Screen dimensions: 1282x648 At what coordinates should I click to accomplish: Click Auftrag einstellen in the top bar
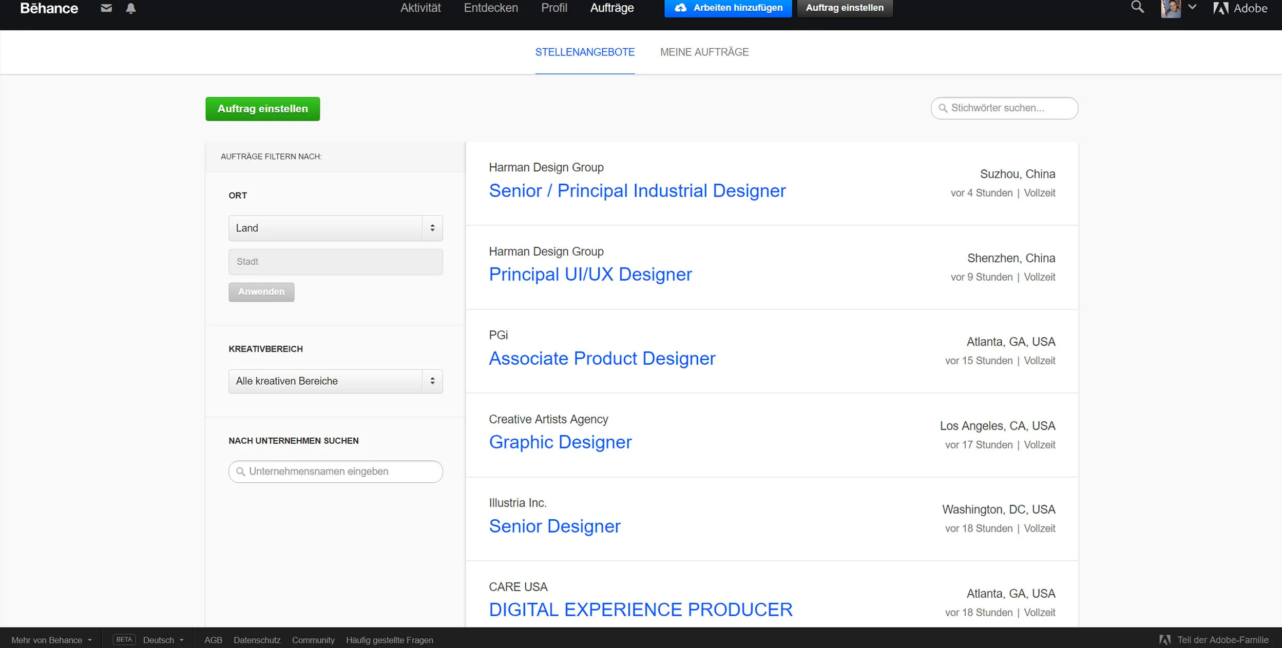(845, 8)
